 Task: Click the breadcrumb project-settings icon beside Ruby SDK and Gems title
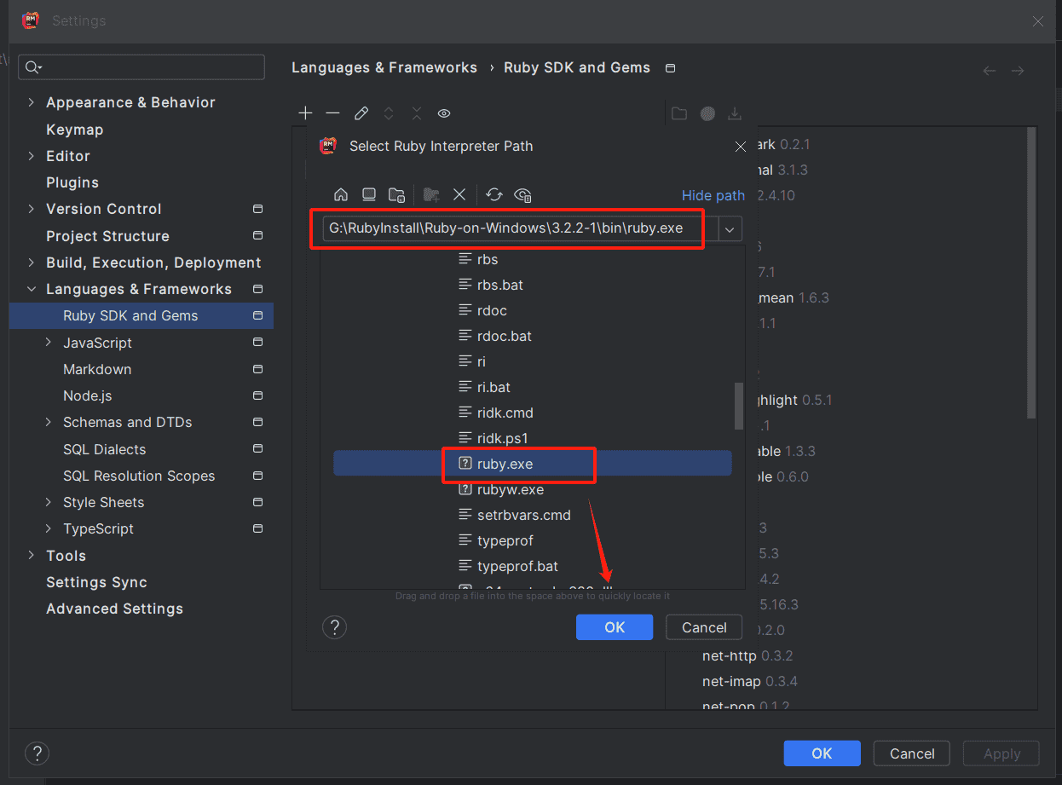(x=670, y=68)
